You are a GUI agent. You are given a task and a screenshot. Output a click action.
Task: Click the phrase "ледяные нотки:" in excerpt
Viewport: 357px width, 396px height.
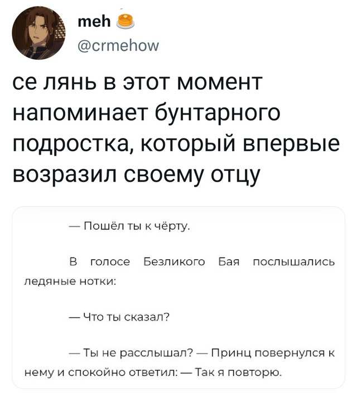70,282
